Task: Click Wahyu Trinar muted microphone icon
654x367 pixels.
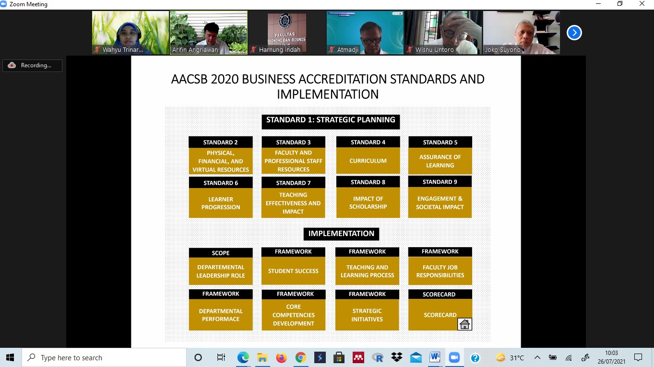Action: 97,49
